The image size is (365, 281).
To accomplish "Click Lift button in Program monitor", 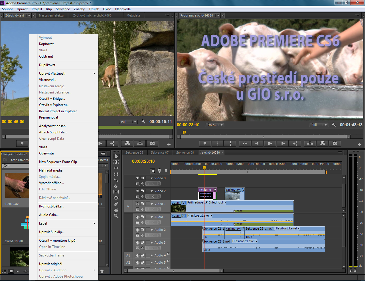I will (310, 143).
